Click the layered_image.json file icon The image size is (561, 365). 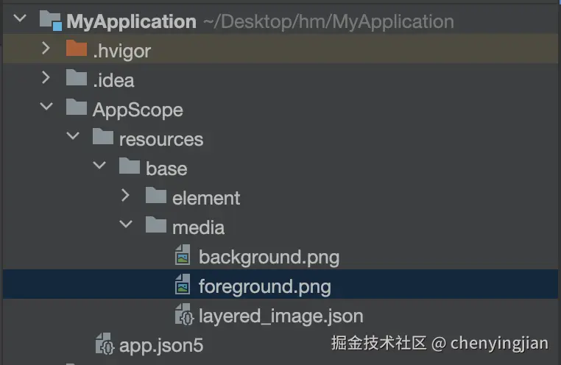point(183,316)
